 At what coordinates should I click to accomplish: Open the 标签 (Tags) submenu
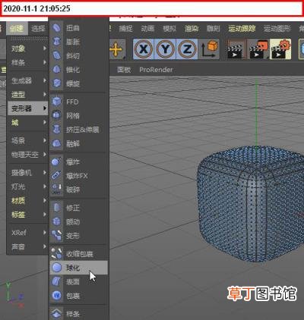[x=28, y=215]
